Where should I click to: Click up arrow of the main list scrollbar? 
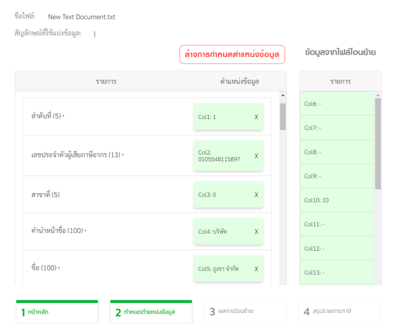[x=283, y=95]
